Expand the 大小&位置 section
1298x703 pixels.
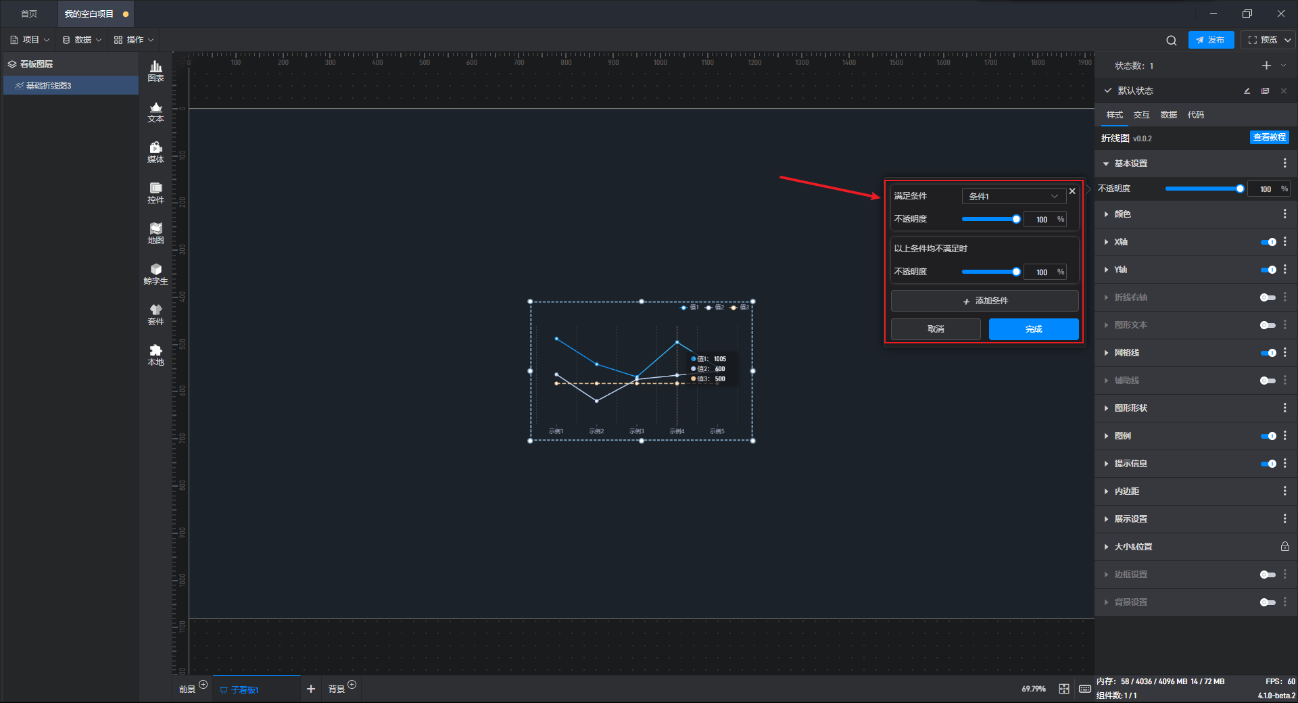pos(1106,547)
